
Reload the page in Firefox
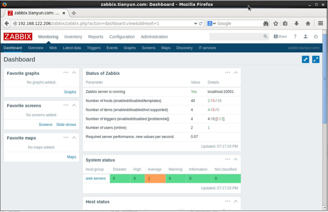point(201,23)
